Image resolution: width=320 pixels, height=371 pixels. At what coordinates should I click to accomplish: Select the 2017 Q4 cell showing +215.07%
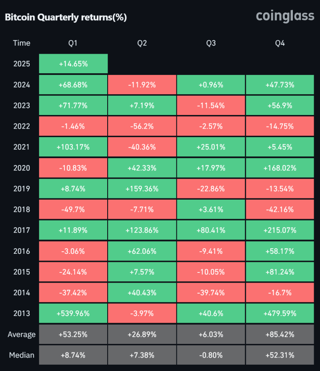280,230
